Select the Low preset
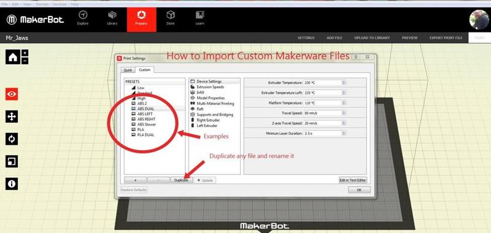491x233 pixels. point(141,88)
